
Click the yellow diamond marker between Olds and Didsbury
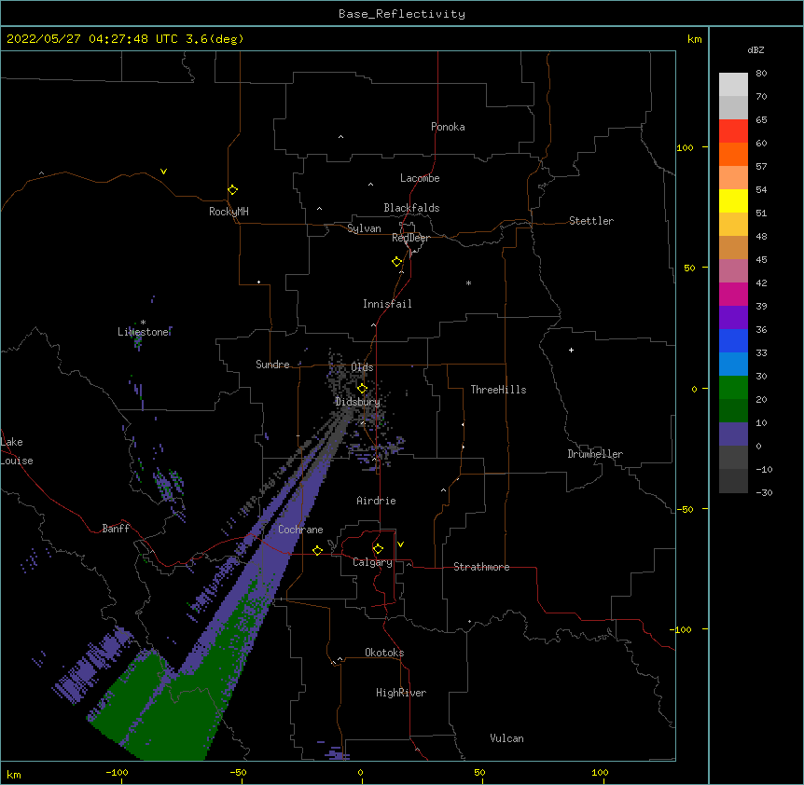coord(362,388)
